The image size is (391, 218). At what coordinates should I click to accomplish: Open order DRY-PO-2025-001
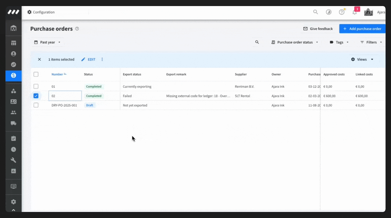coord(64,105)
